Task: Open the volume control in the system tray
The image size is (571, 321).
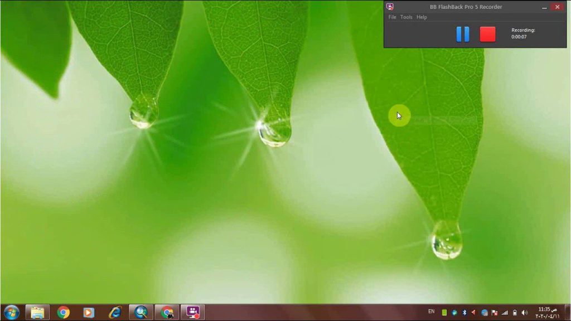Action: tap(524, 312)
